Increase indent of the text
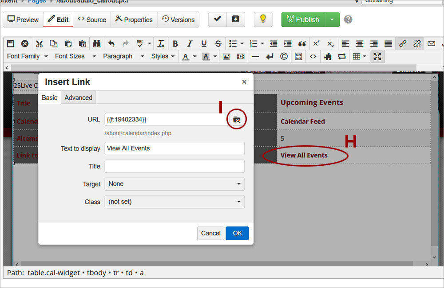Image resolution: width=444 pixels, height=288 pixels. pos(288,43)
